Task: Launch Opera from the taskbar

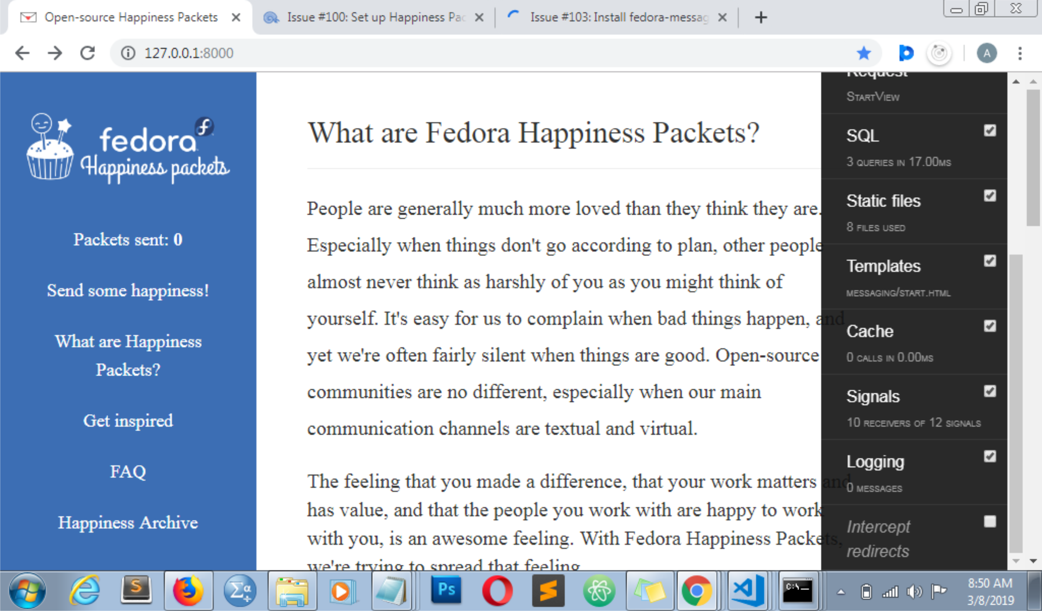Action: click(x=497, y=591)
